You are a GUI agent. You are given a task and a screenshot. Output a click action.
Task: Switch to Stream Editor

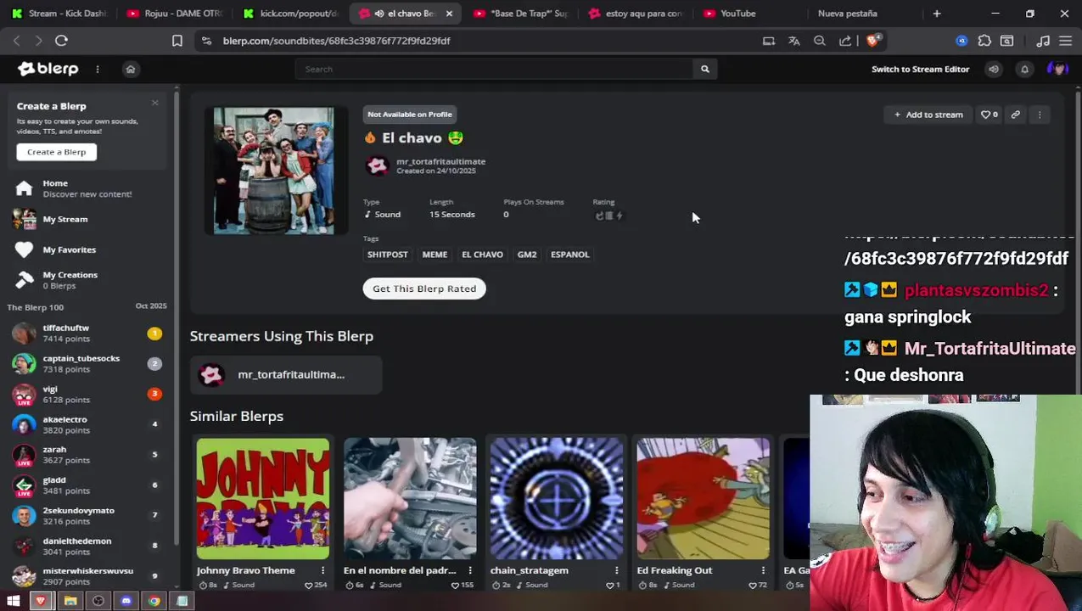(920, 69)
